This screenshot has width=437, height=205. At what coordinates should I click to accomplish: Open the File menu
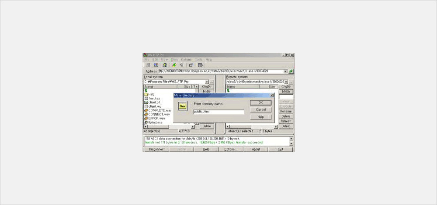coord(147,59)
